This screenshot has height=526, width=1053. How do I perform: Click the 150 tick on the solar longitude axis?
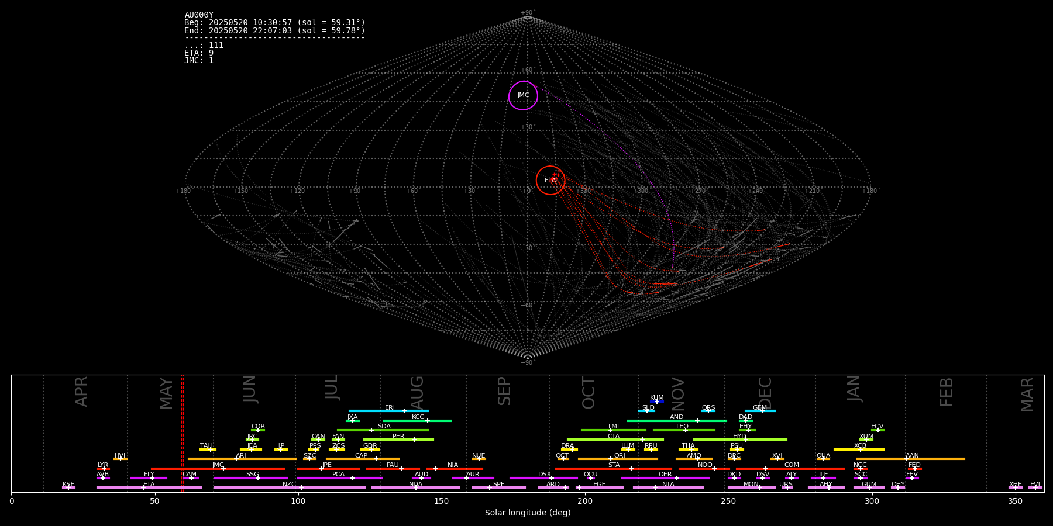click(442, 501)
